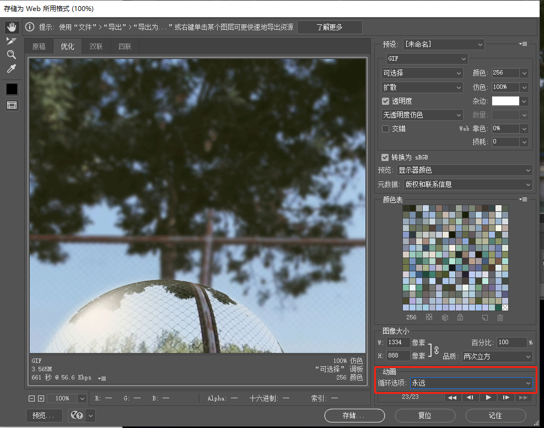The height and width of the screenshot is (428, 544).
Task: Toggle the 透明度 checkbox
Action: point(385,101)
